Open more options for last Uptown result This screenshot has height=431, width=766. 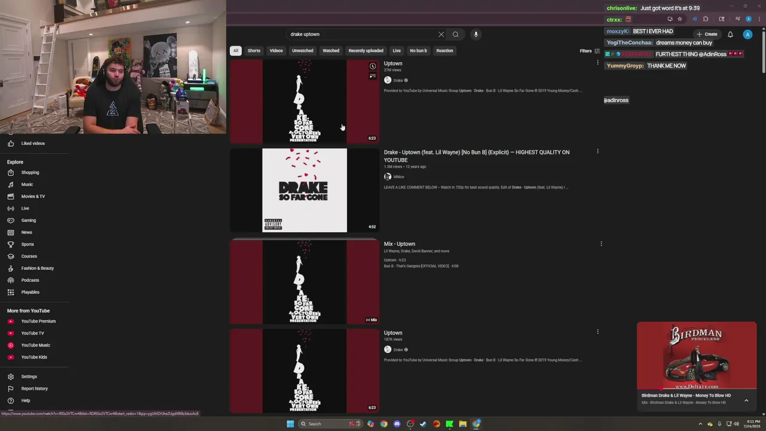click(597, 332)
